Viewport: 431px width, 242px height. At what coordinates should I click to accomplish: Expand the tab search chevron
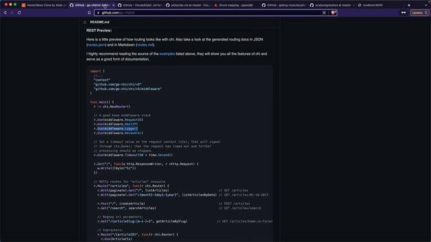(x=426, y=5)
